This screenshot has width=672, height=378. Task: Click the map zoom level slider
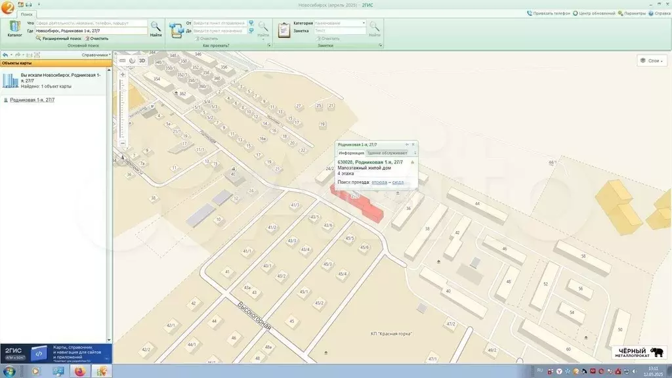click(123, 109)
